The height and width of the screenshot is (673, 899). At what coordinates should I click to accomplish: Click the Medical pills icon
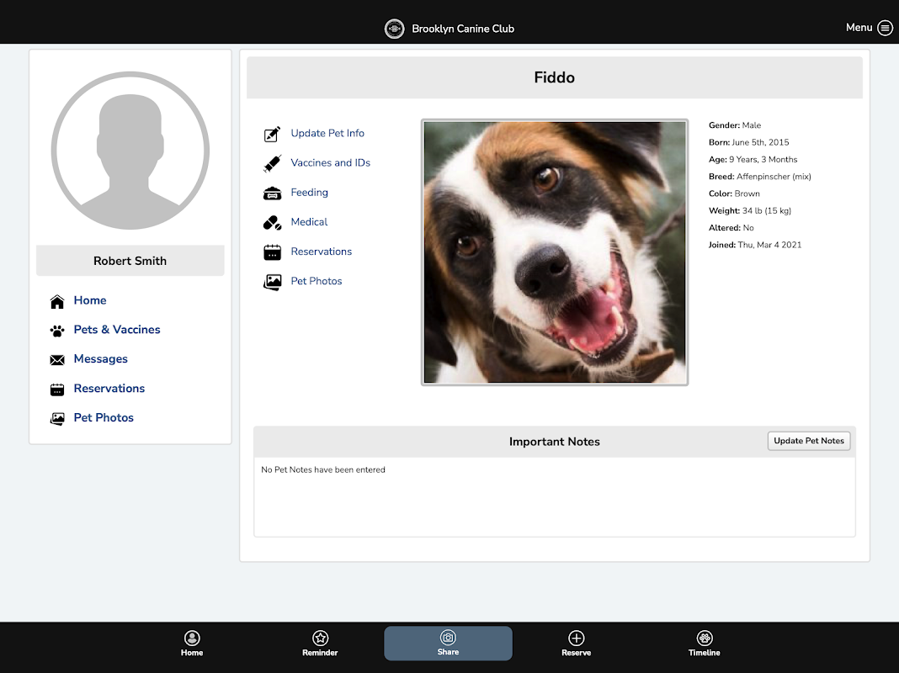(x=272, y=223)
